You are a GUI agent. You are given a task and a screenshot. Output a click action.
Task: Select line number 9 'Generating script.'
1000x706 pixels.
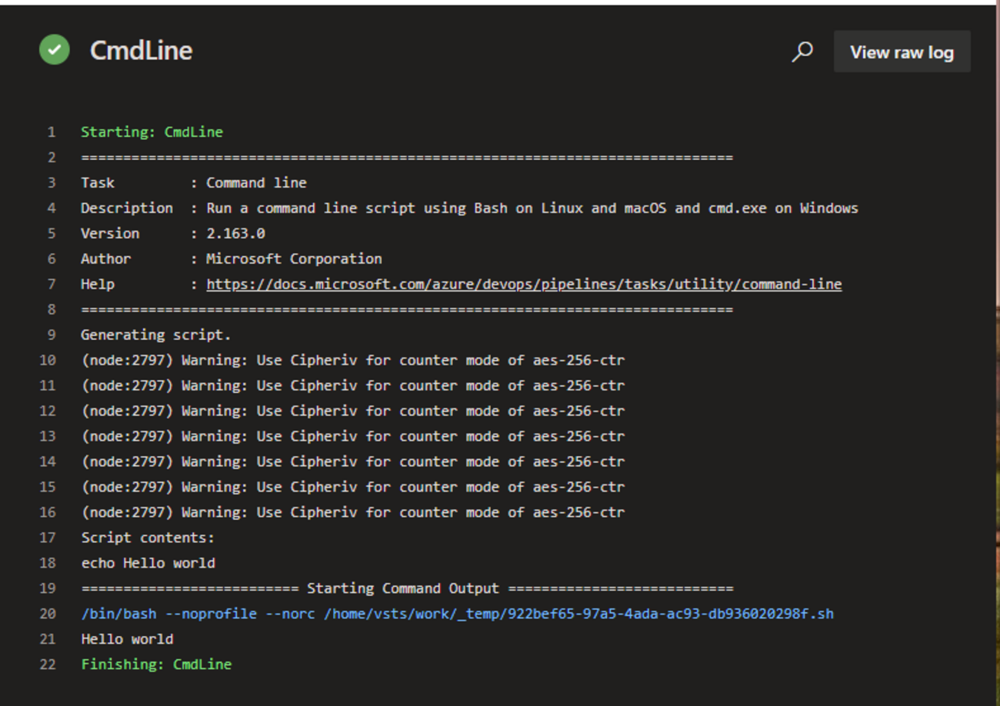[x=51, y=335]
